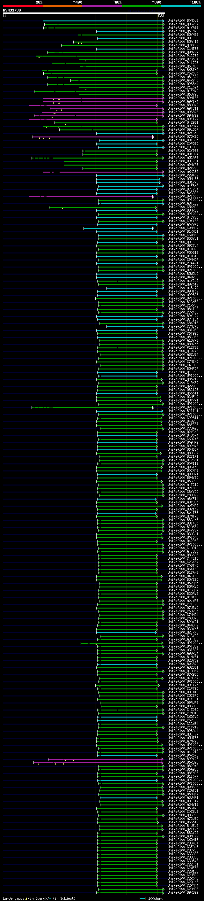Select the UniRef100_P41758 label
The image size is (204, 901).
[x=183, y=63]
